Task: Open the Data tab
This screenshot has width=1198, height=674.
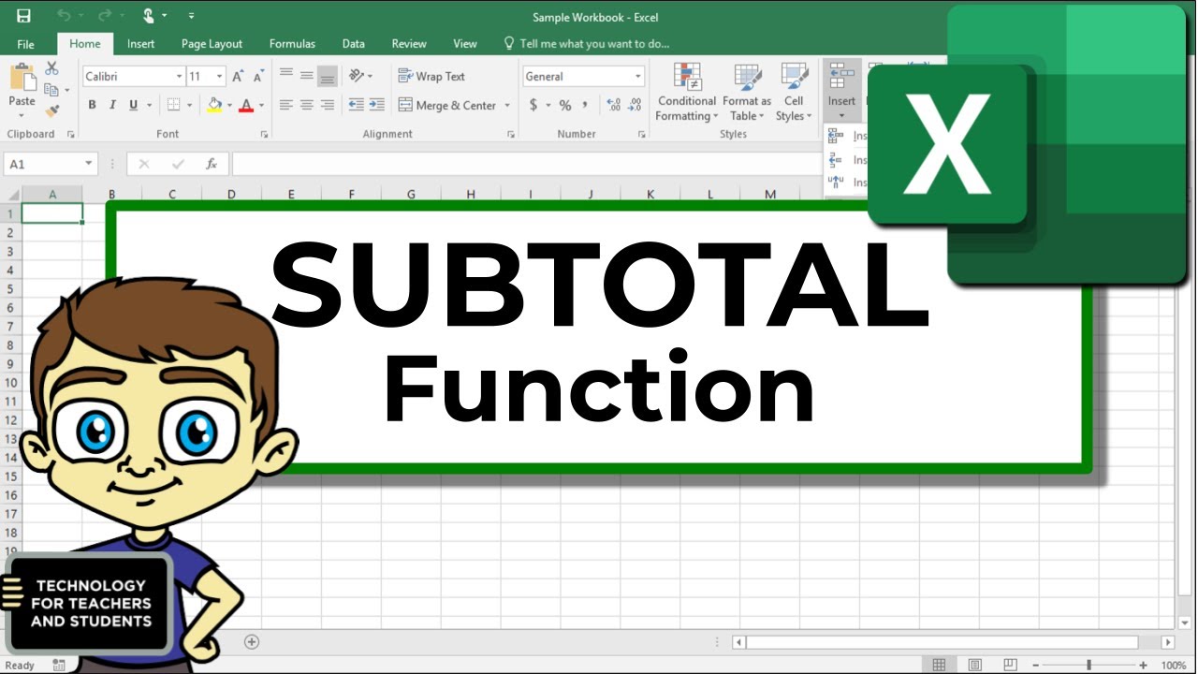Action: click(354, 44)
